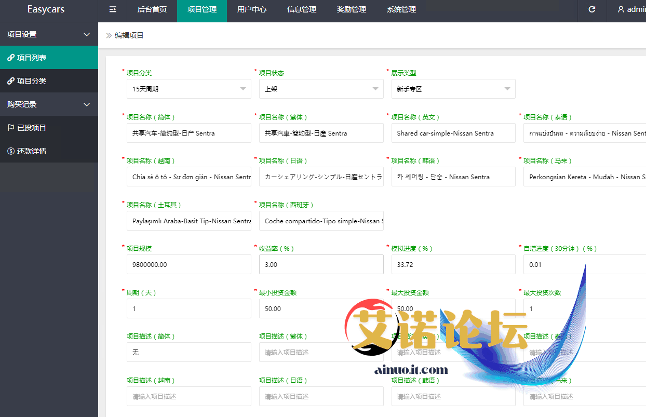Image resolution: width=646 pixels, height=417 pixels.
Task: Click the 周期（天）input field
Action: point(189,308)
